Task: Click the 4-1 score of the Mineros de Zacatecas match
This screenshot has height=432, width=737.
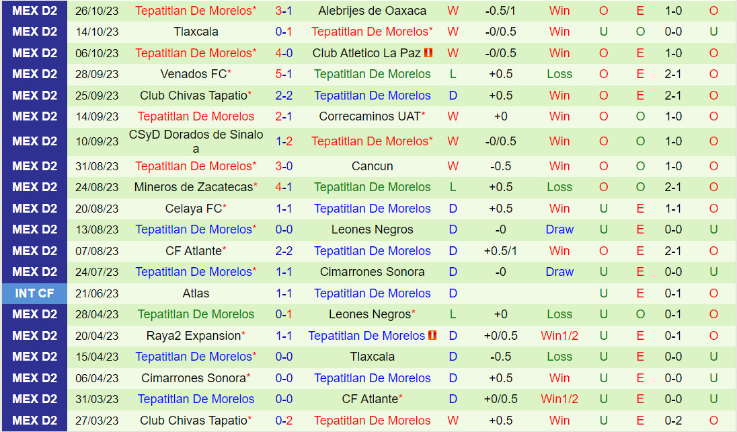Action: 284,187
